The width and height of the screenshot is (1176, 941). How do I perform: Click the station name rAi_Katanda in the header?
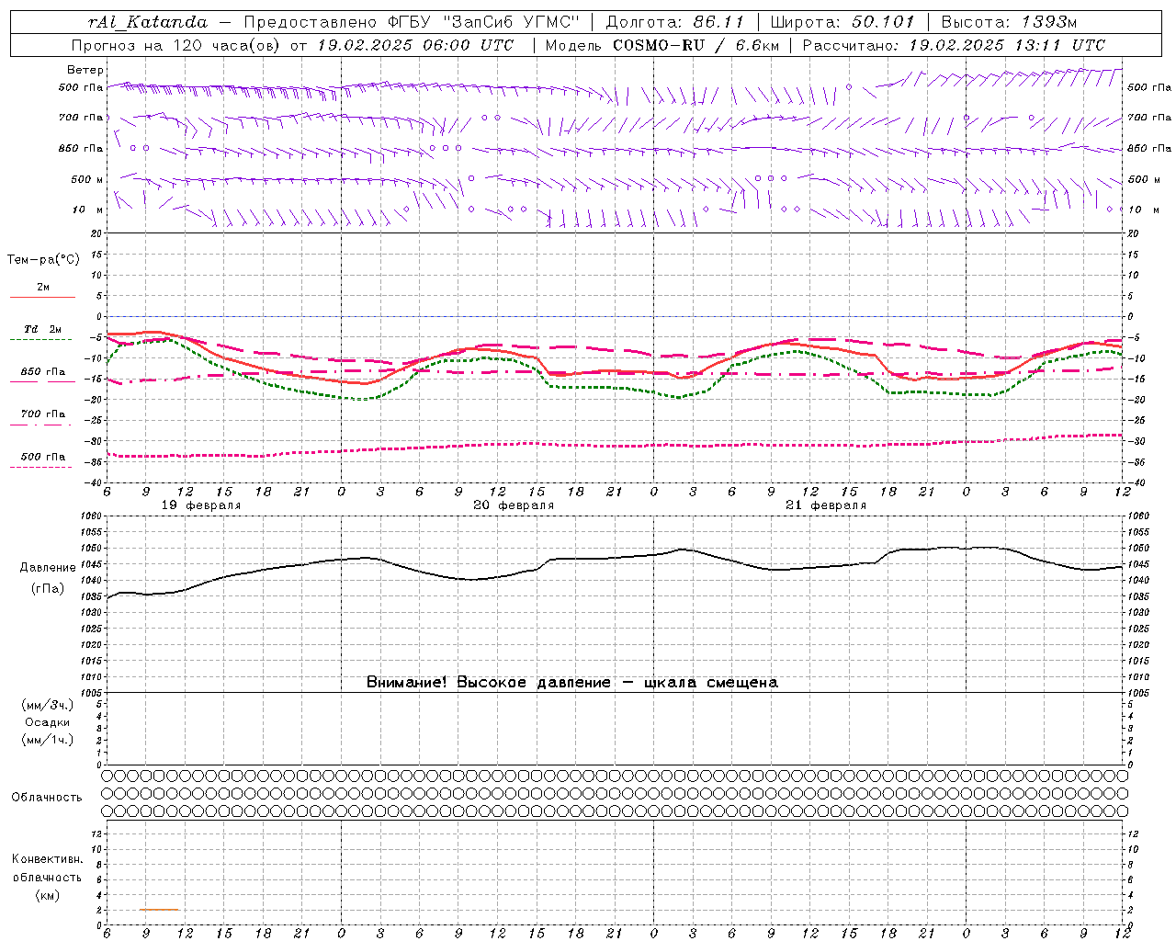148,22
